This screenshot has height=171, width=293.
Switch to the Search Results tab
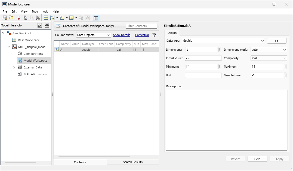132,162
